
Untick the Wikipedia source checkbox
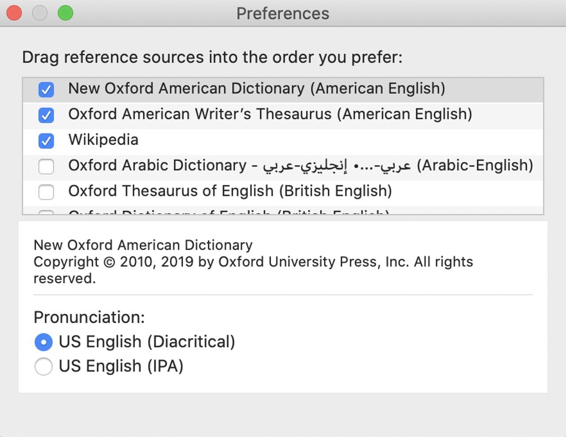pyautogui.click(x=46, y=141)
